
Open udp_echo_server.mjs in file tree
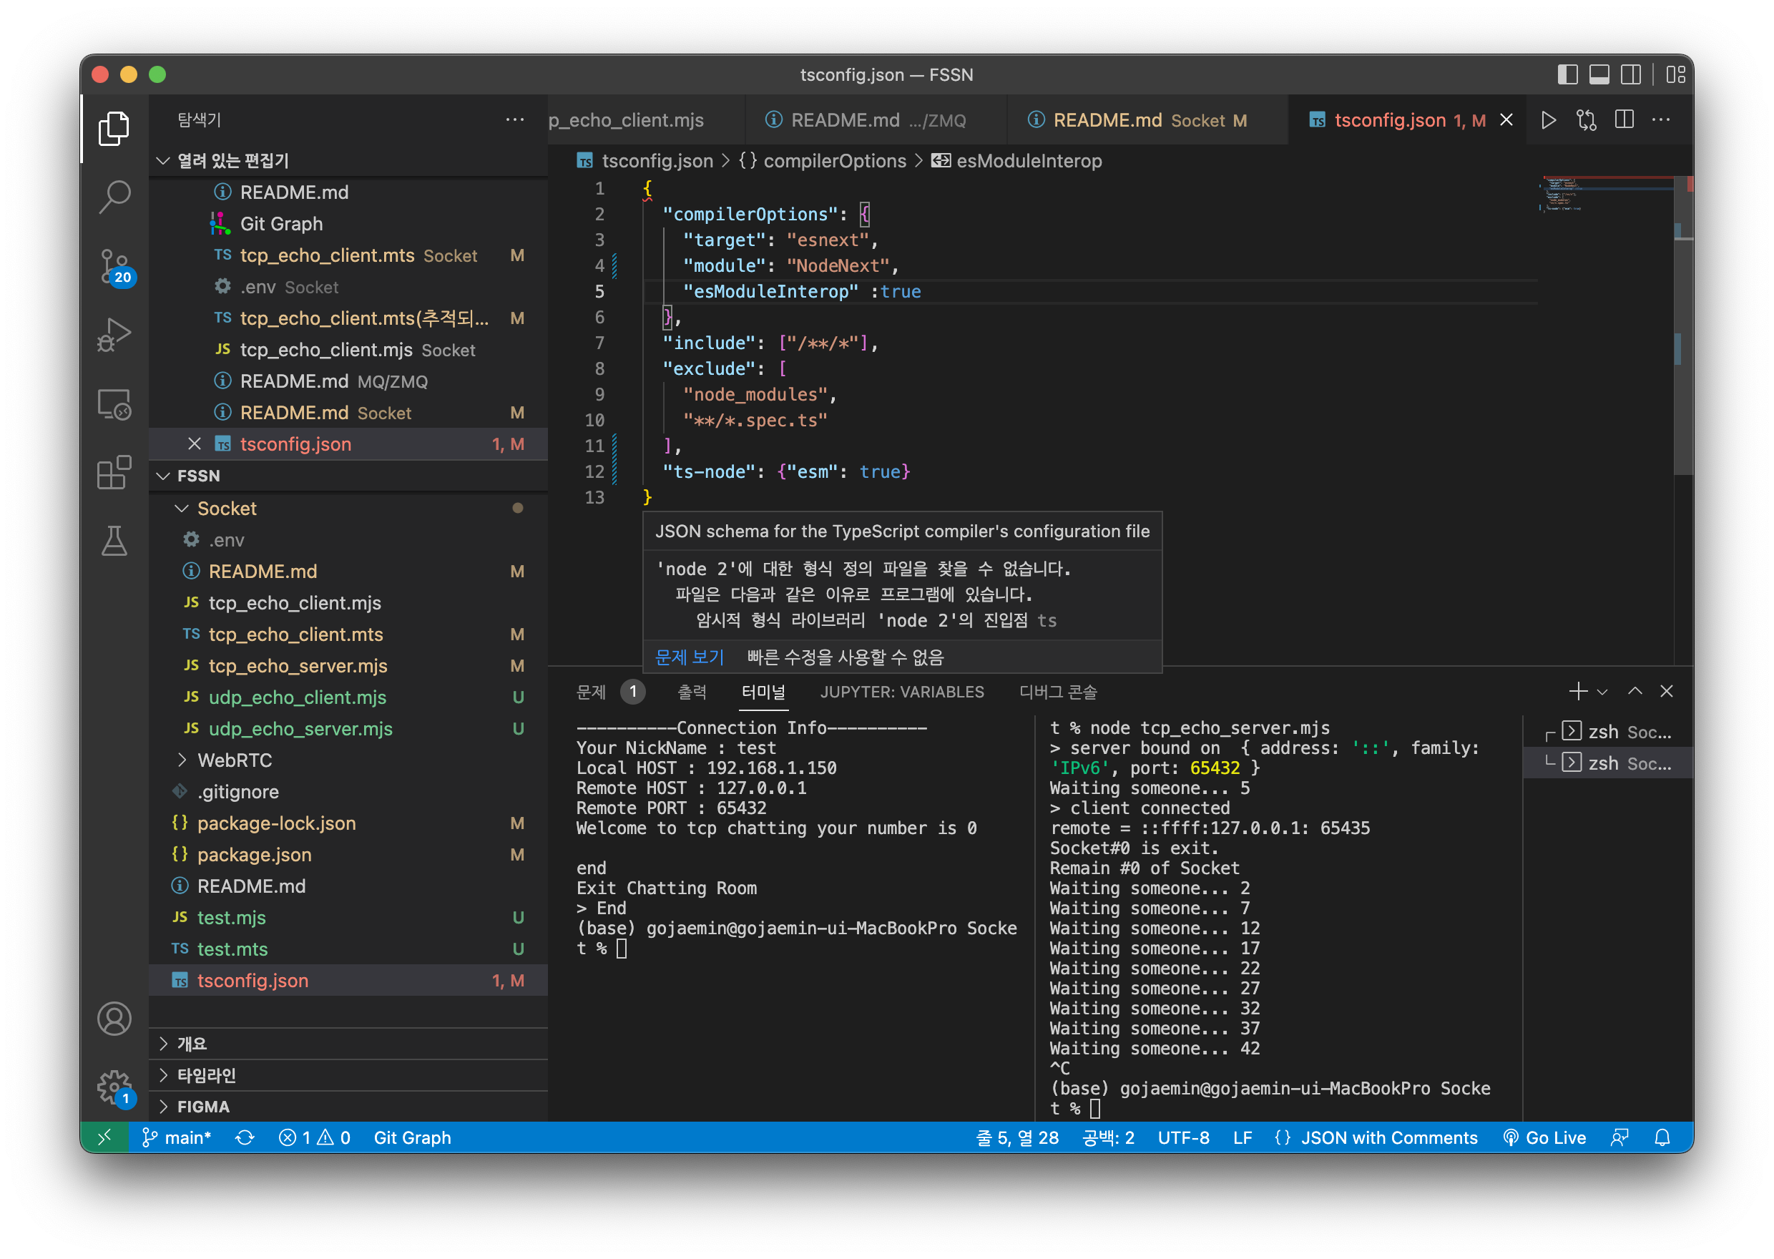pos(349,729)
